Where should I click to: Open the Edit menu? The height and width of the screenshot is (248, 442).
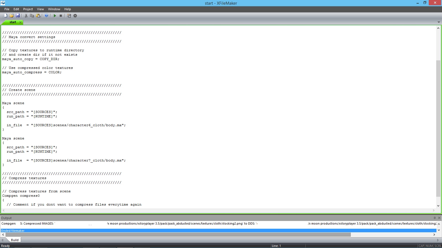click(x=16, y=9)
